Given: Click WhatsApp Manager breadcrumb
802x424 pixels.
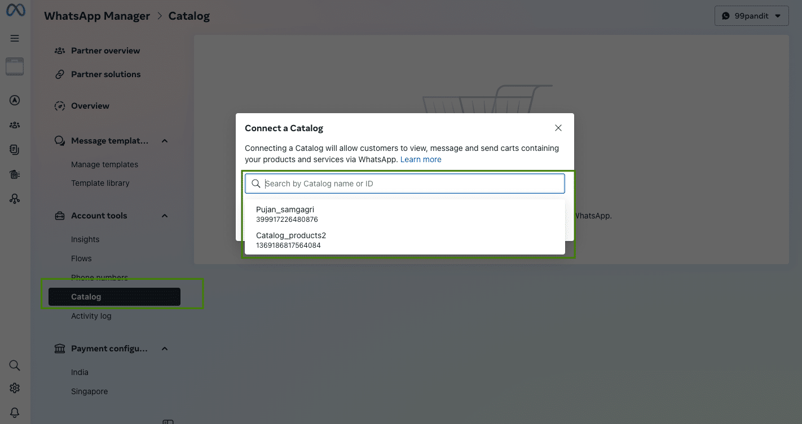Looking at the screenshot, I should point(97,16).
